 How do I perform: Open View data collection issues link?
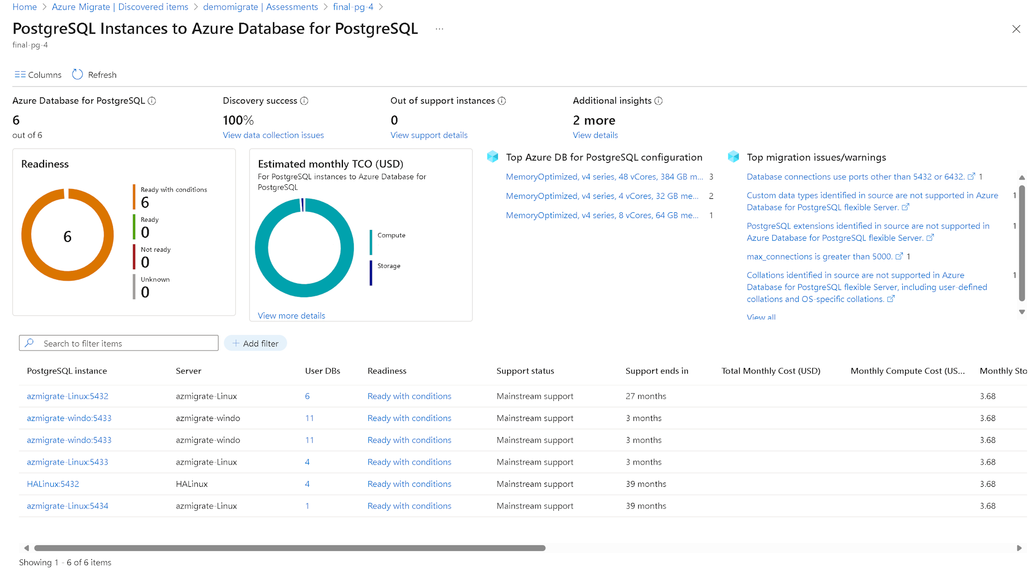[x=273, y=135]
